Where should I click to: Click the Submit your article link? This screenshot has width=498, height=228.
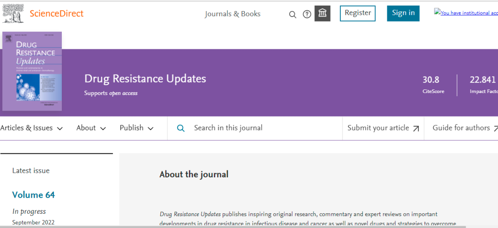[x=378, y=128]
